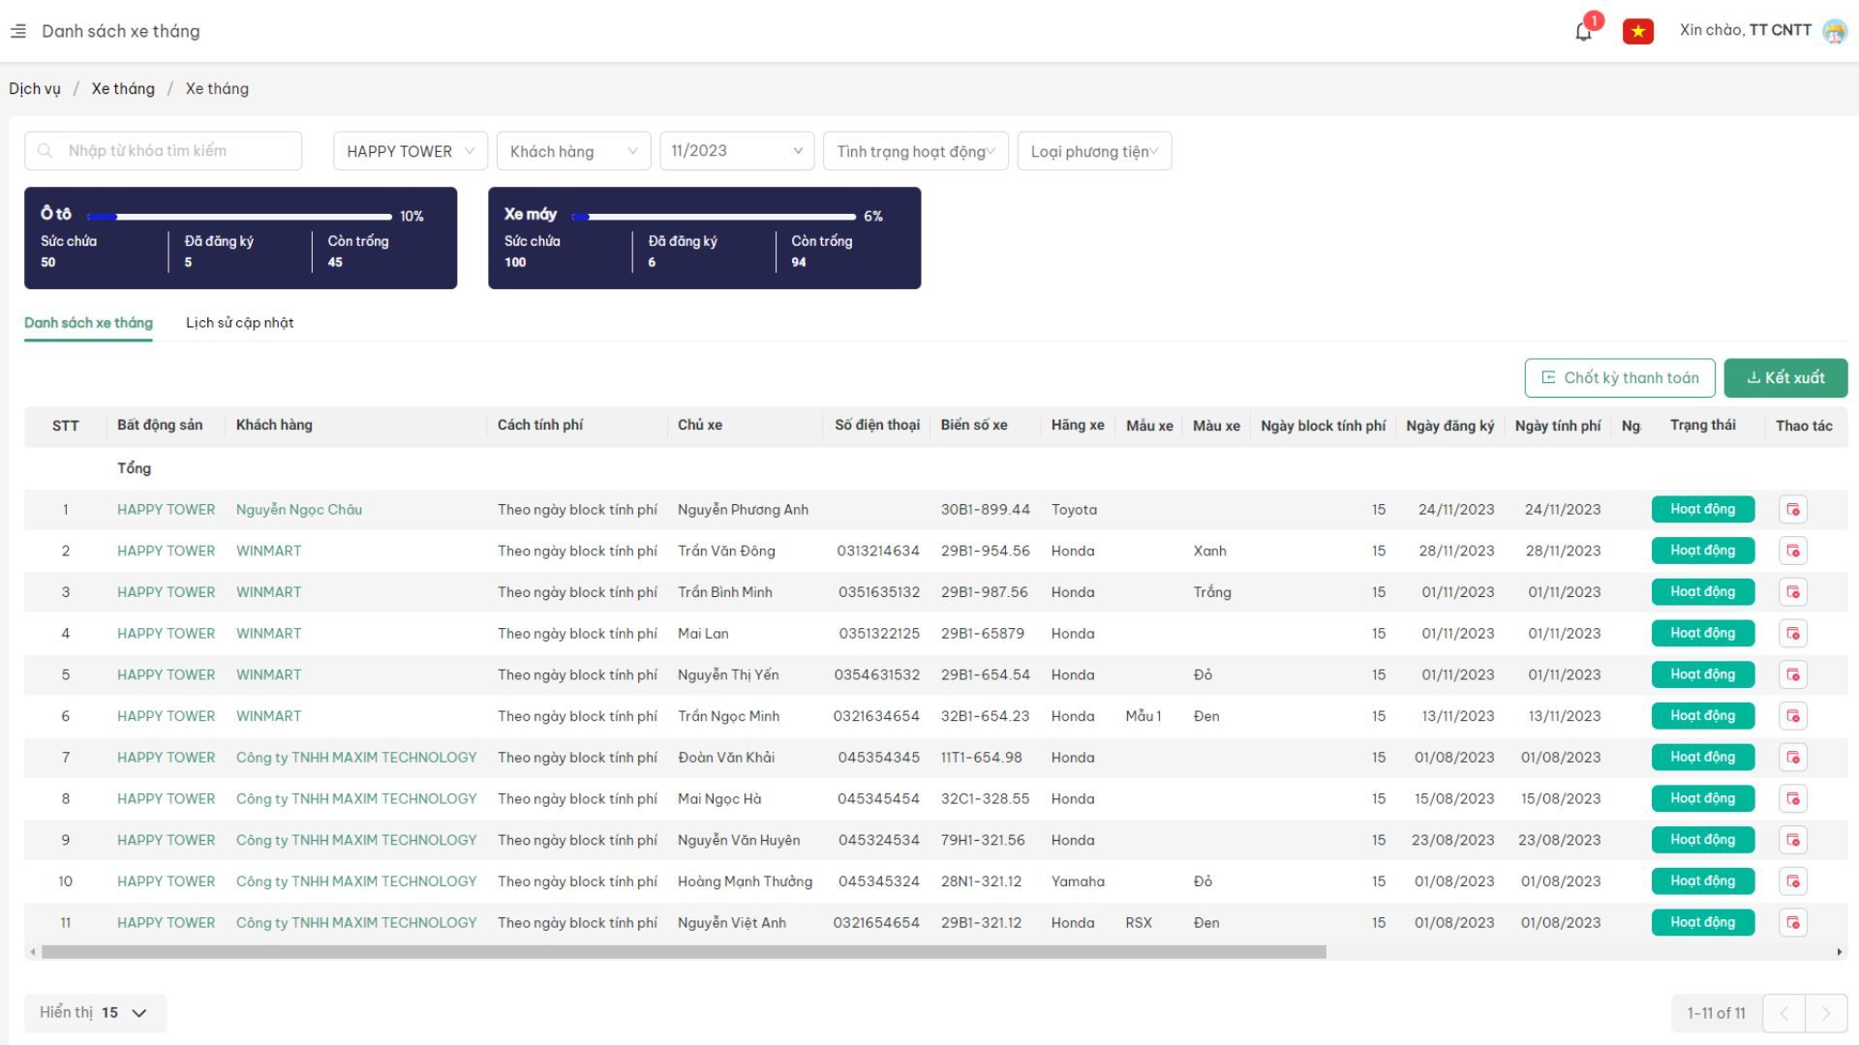The width and height of the screenshot is (1859, 1045).
Task: Click action icon for Mai Ngọc Hà row
Action: click(x=1793, y=798)
